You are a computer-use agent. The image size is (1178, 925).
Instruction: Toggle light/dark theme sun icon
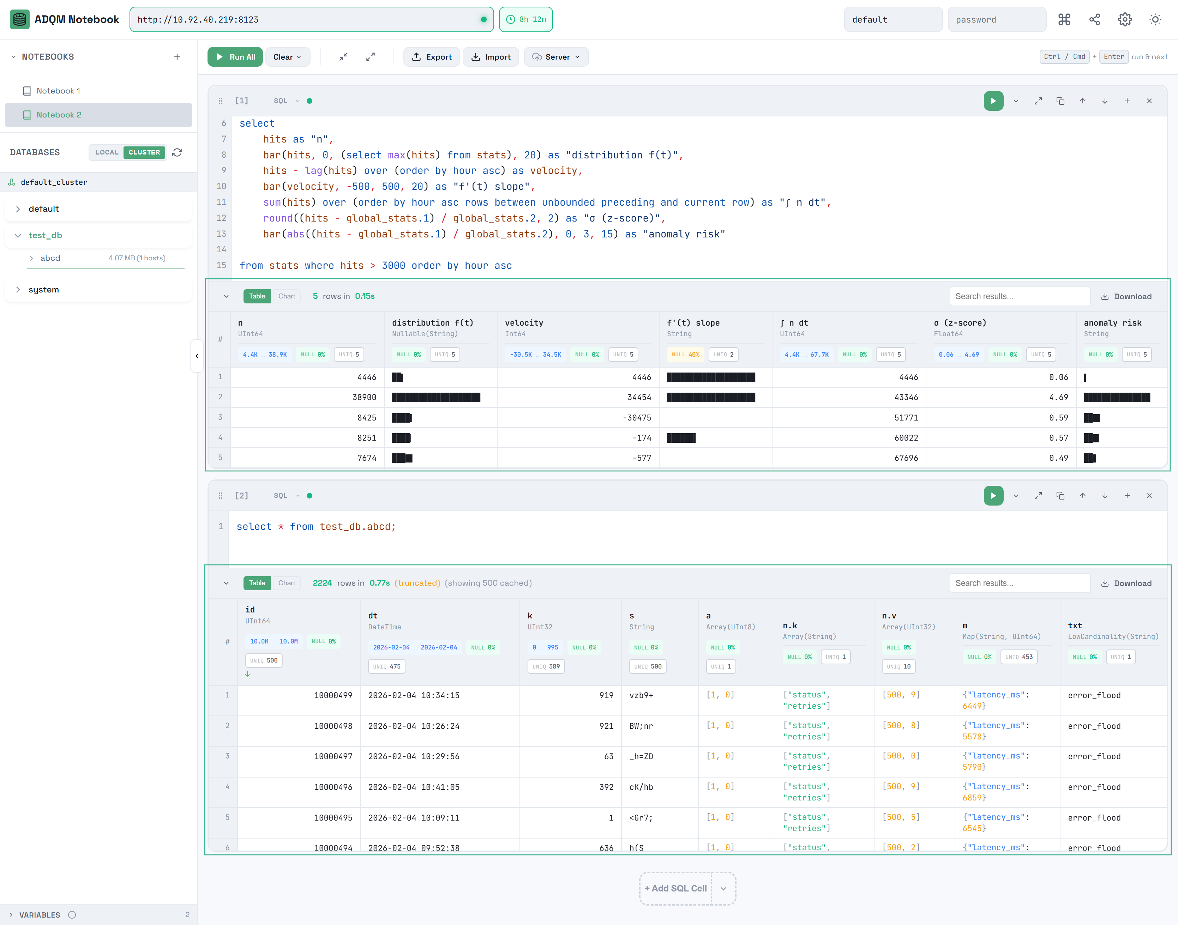pos(1155,19)
